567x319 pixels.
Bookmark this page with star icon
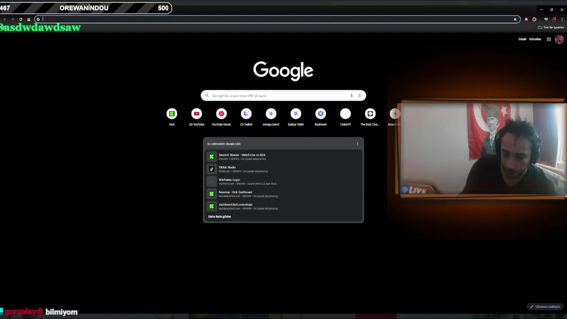tap(515, 19)
